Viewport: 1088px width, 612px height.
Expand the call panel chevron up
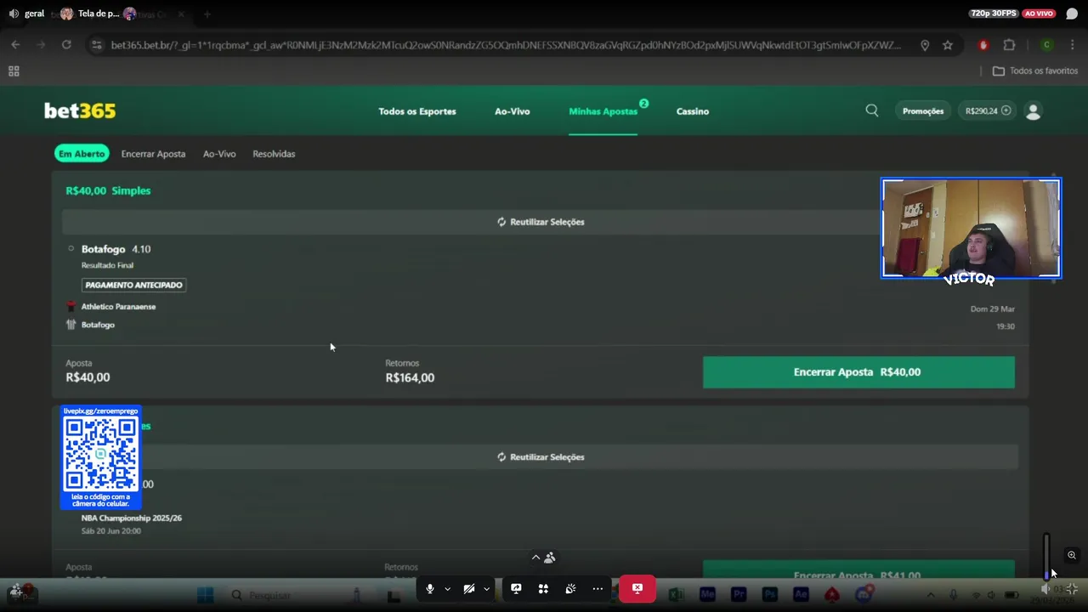pos(535,558)
